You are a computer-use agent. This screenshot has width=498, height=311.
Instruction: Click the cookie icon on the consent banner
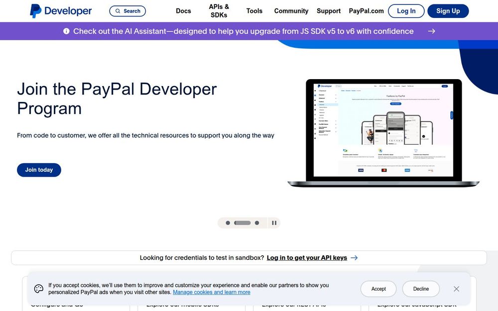[x=38, y=288]
